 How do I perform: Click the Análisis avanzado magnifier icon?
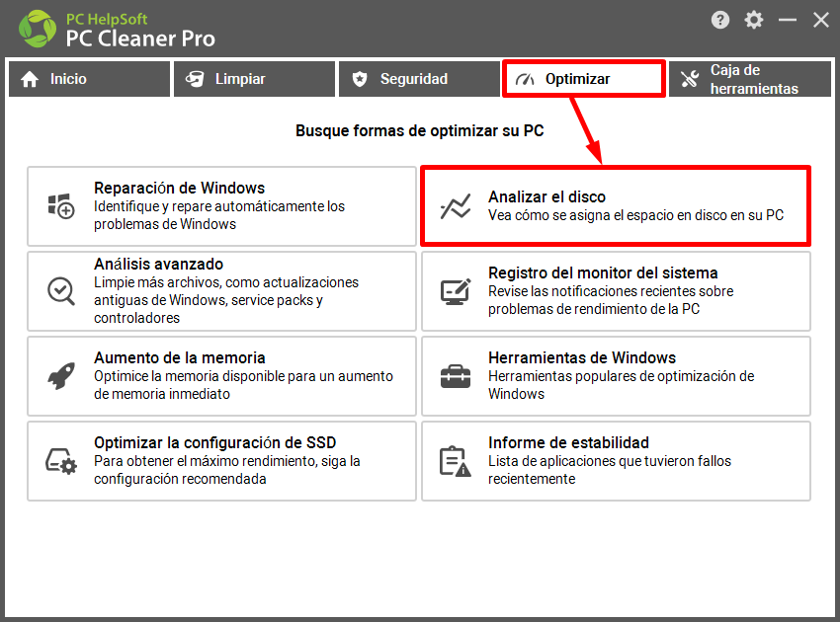pyautogui.click(x=61, y=291)
